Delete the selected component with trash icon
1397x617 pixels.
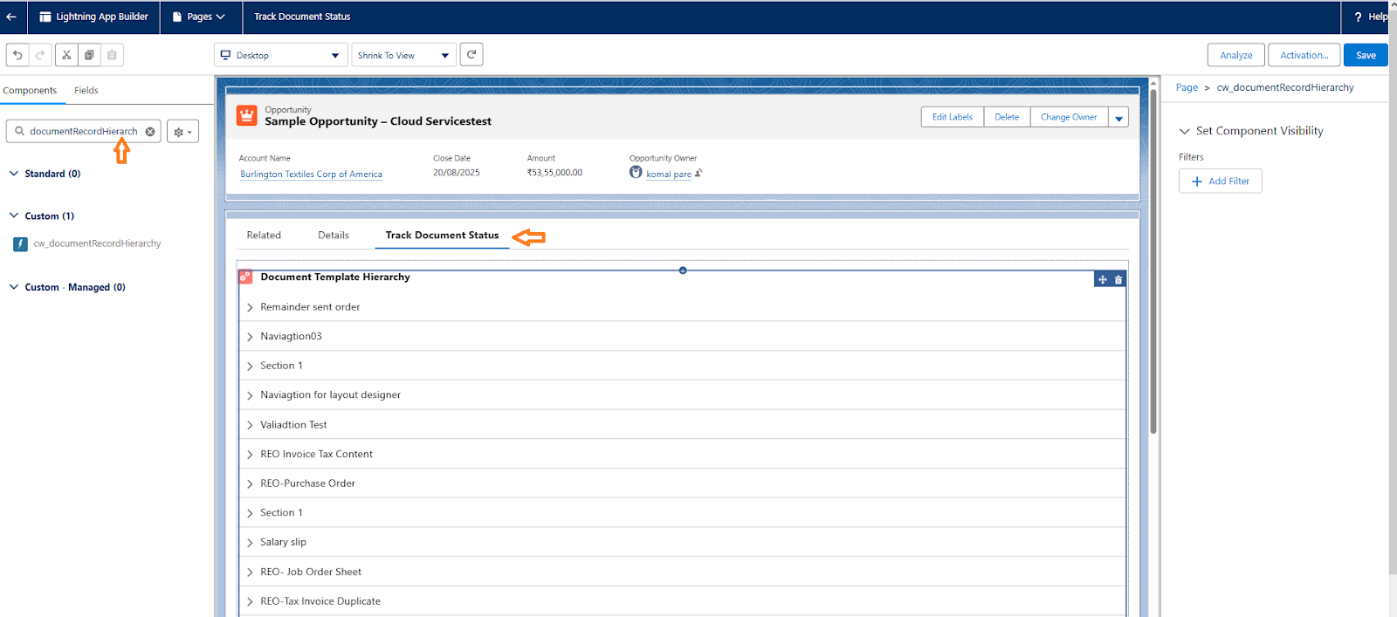coord(1118,279)
